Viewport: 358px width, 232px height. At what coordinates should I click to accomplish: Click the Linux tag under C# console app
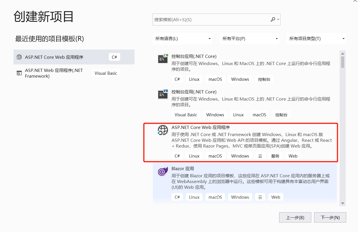coord(194,79)
